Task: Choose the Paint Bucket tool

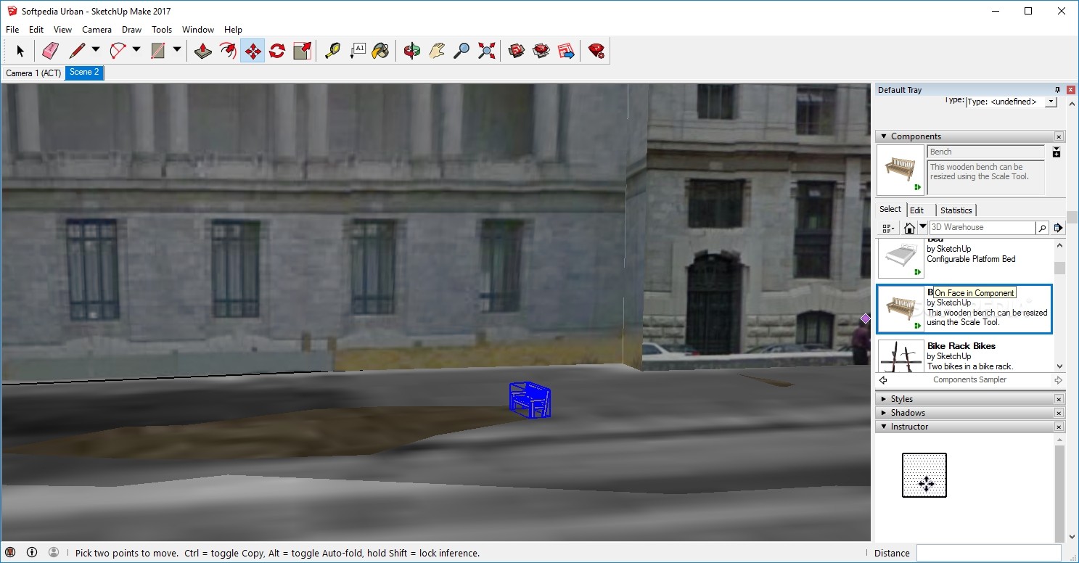Action: coord(380,51)
